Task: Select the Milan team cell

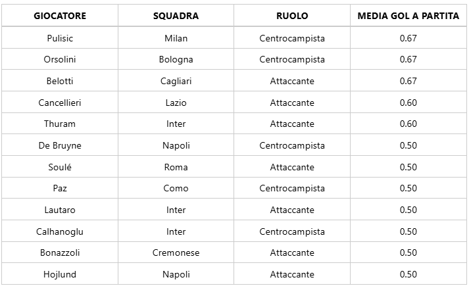Action: click(x=176, y=38)
